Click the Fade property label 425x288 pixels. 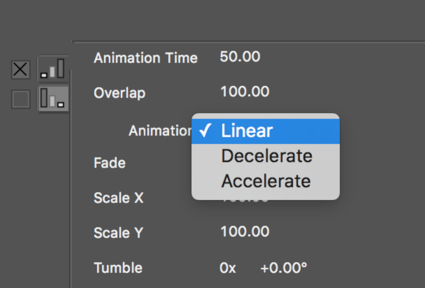[110, 163]
